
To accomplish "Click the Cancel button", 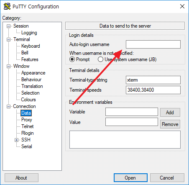I will point(167,178).
